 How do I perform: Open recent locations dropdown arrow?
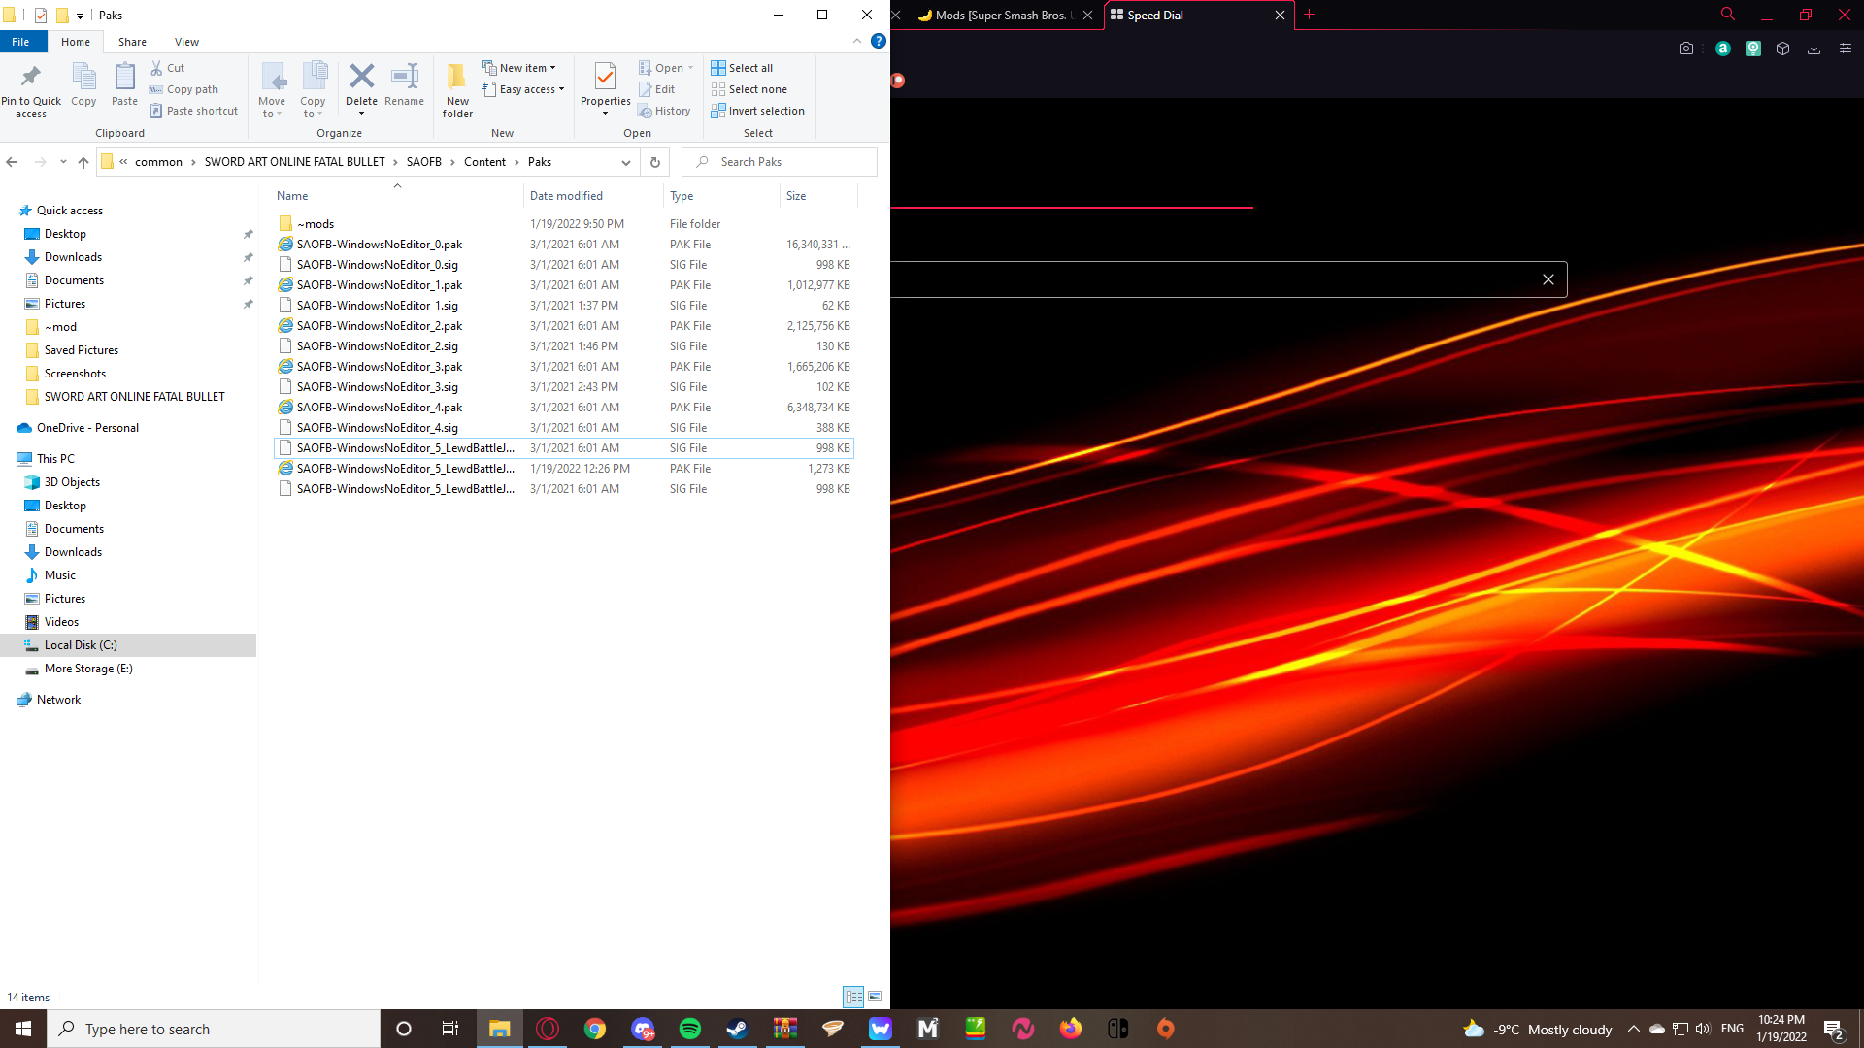pyautogui.click(x=63, y=162)
